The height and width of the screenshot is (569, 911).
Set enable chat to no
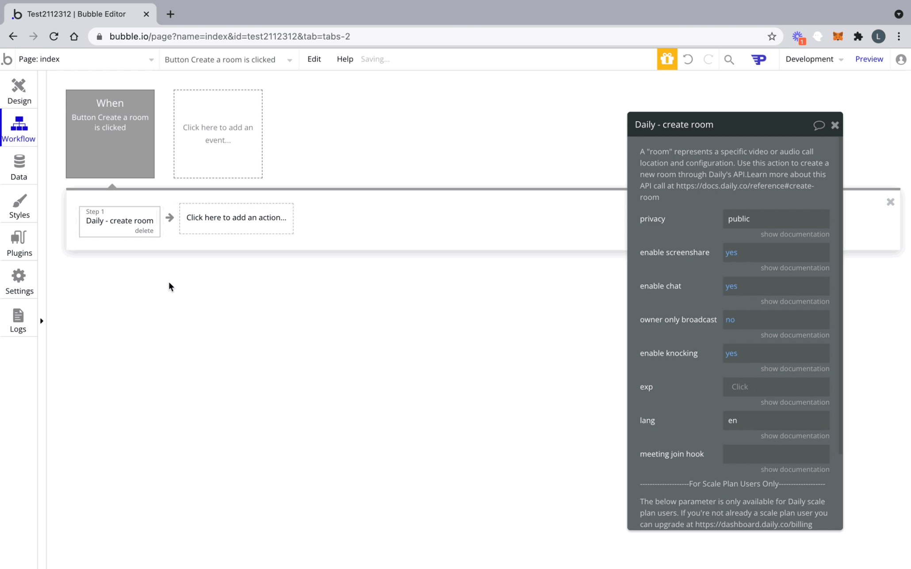click(x=776, y=286)
